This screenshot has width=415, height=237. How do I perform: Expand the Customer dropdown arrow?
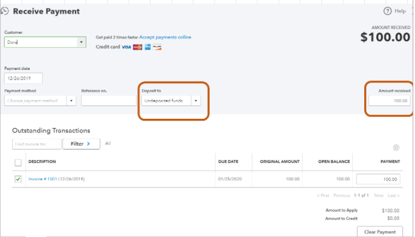point(82,42)
